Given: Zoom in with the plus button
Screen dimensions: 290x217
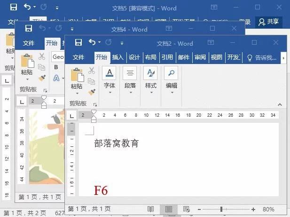Looking at the screenshot, I should (253, 209).
